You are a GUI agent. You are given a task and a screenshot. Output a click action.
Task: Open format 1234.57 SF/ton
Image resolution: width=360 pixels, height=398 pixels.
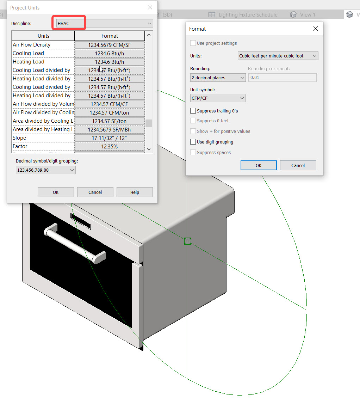point(110,121)
